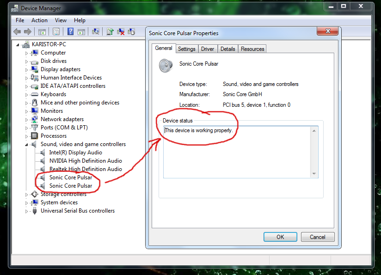Viewport: 381px width, 275px height.
Task: Open Properties from the toolbar icon
Action: click(x=56, y=31)
